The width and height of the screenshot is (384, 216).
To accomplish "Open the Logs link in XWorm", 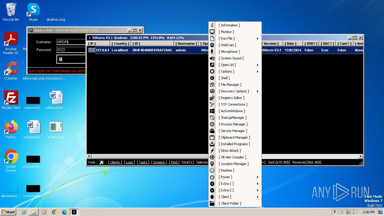I will click(129, 162).
